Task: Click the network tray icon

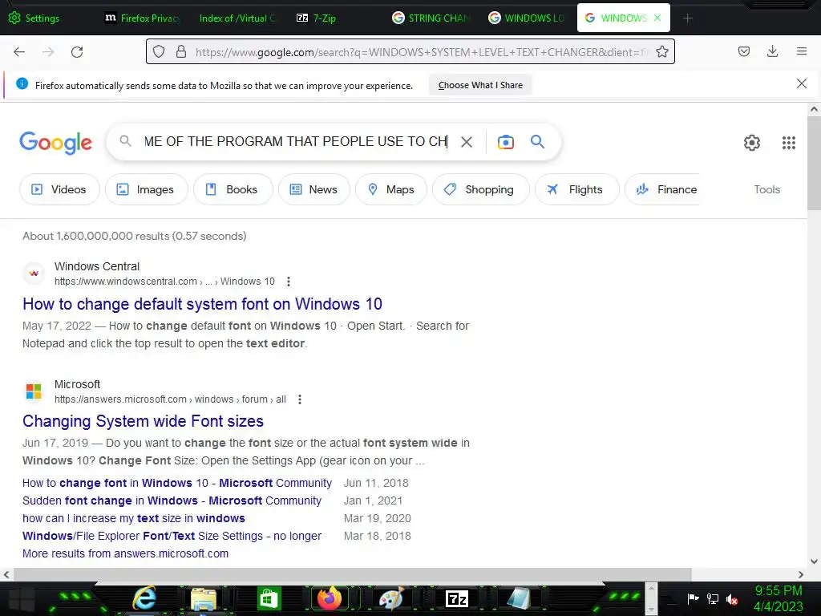Action: pos(713,598)
